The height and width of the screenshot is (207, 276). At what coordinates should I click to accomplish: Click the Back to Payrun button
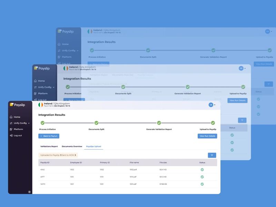coord(49,136)
